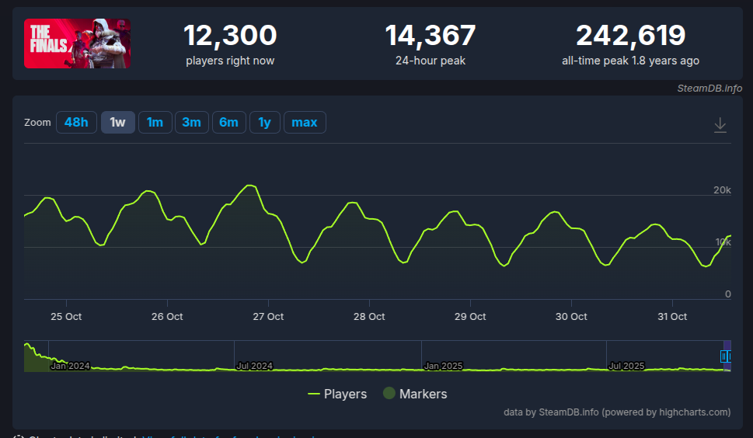Click the 14,367 24-hour peak stat
The image size is (753, 438).
(431, 36)
